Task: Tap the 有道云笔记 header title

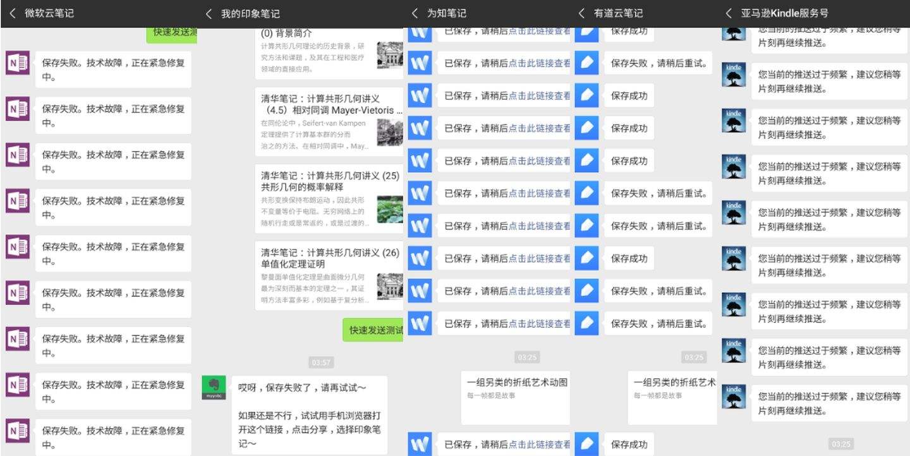Action: 618,13
